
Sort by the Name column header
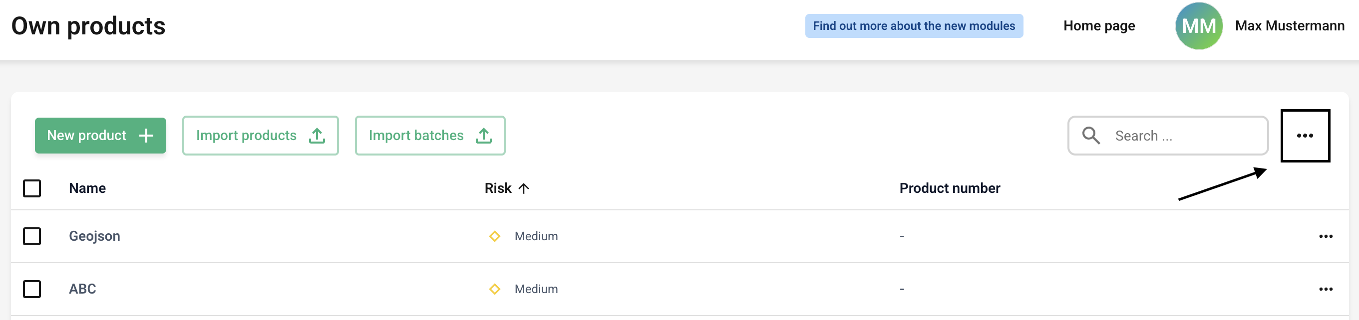pyautogui.click(x=87, y=188)
